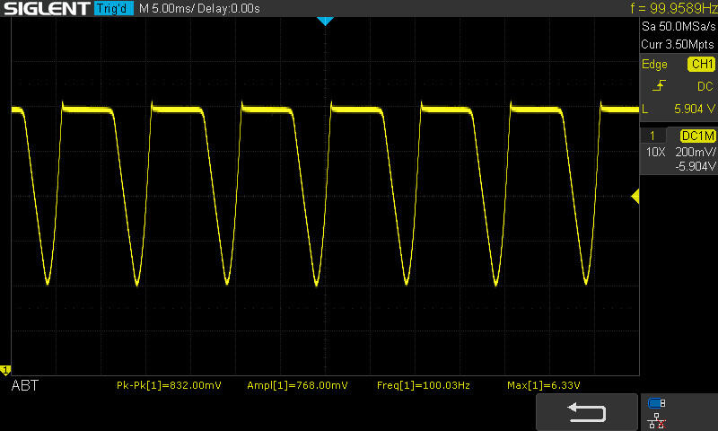
Task: Open the 10X probe attenuation setting
Action: [655, 153]
